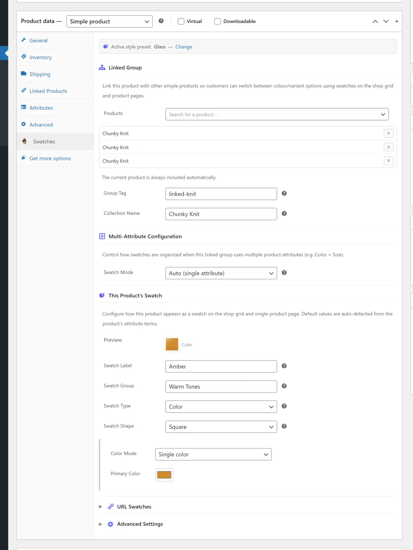Click the Swatch Shape help icon
413x550 pixels.
(284, 426)
